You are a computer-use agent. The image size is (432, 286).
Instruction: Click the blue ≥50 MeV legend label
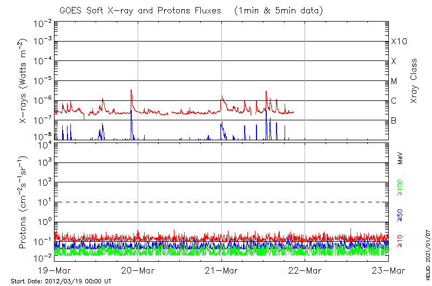point(400,215)
